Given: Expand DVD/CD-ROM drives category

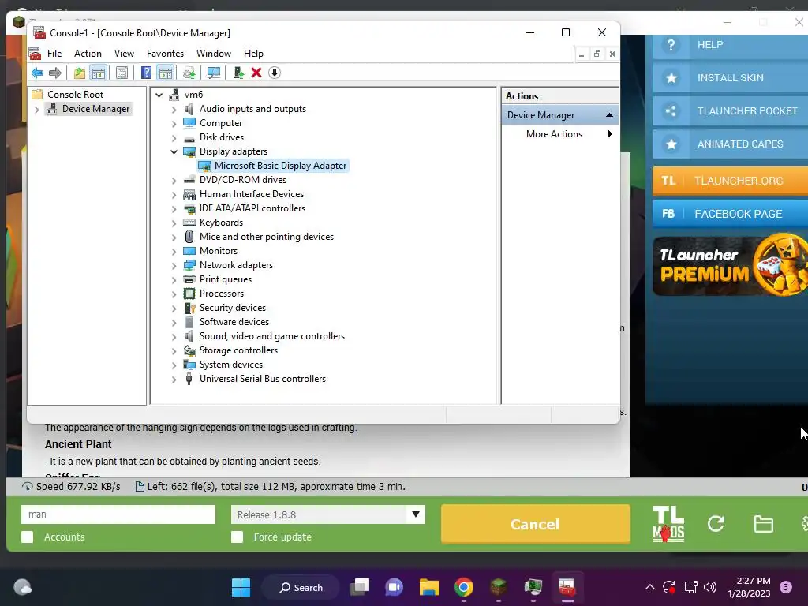Looking at the screenshot, I should click(174, 181).
